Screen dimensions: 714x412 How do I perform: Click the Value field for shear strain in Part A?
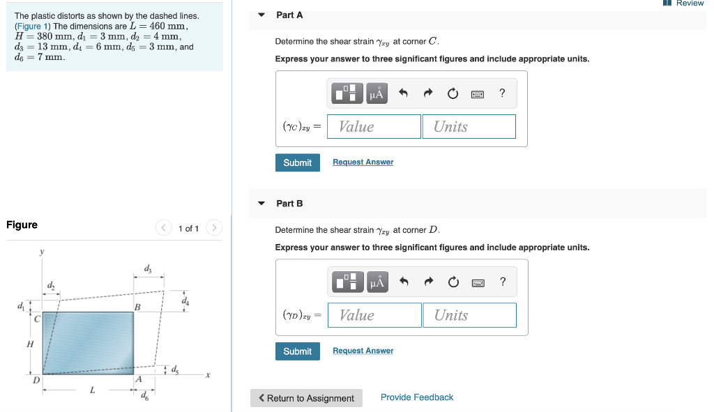coord(374,126)
